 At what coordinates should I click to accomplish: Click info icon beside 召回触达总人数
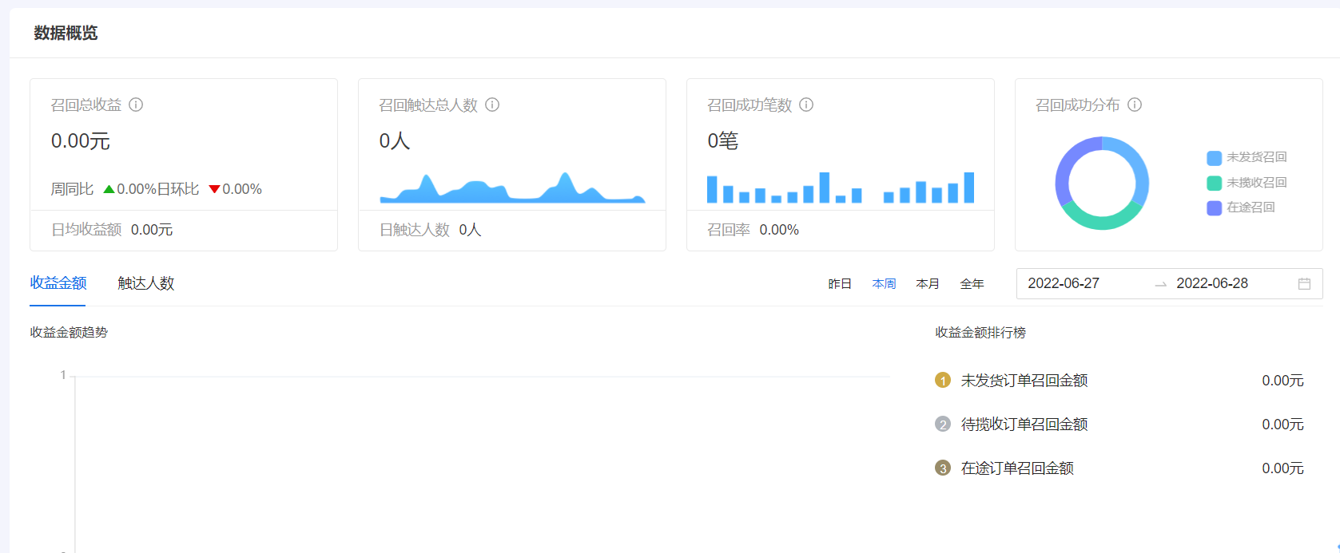click(492, 105)
